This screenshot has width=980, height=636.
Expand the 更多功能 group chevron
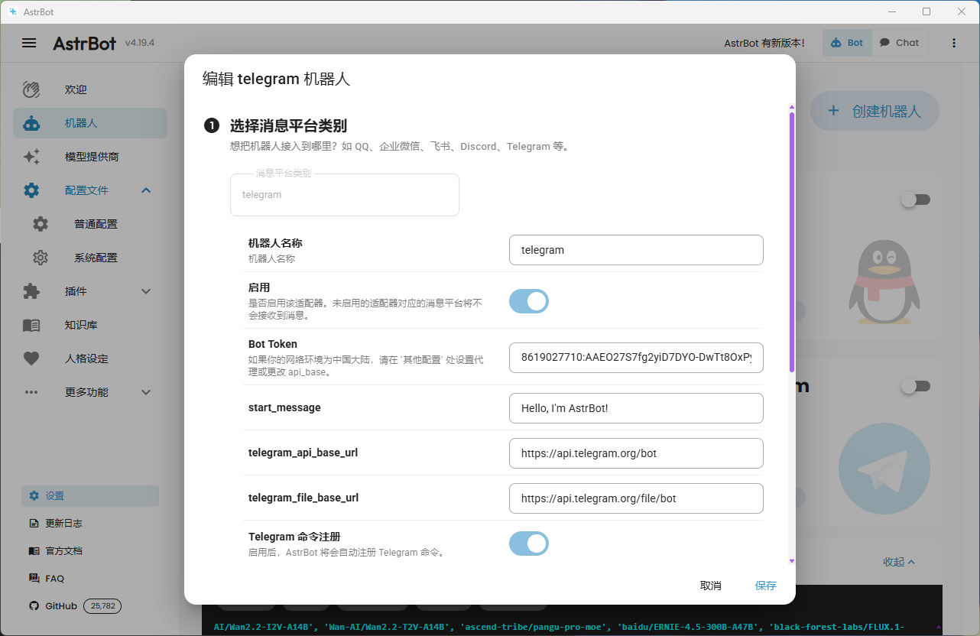click(147, 392)
